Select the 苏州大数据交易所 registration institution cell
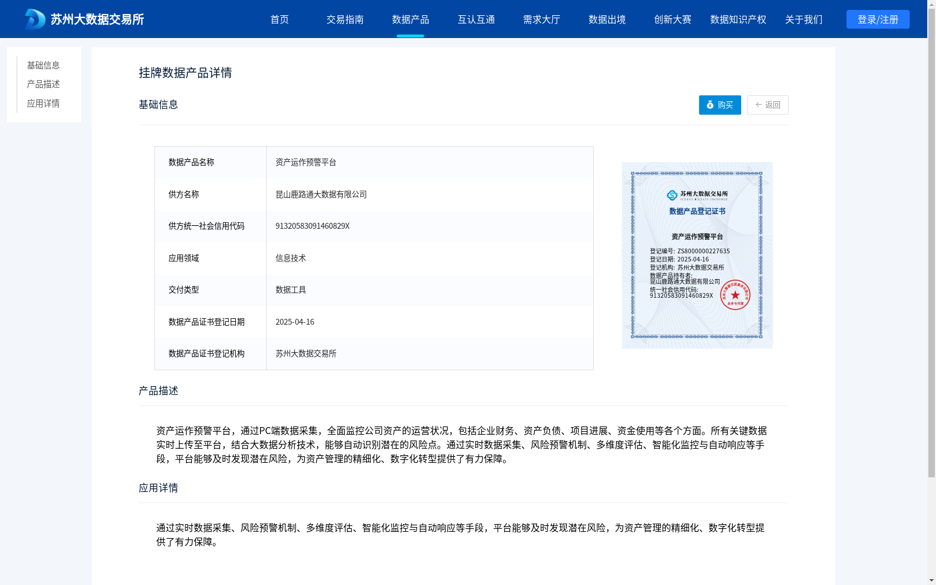 pyautogui.click(x=430, y=354)
